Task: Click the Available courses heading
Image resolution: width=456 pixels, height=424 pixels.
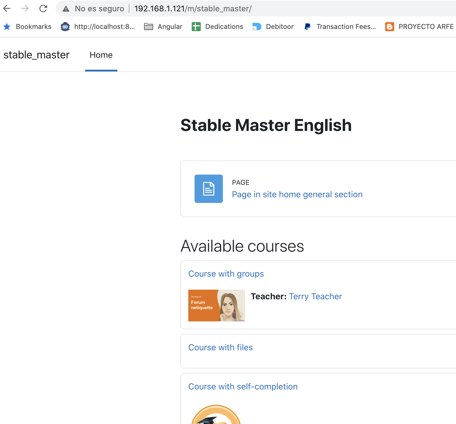Action: click(x=242, y=246)
